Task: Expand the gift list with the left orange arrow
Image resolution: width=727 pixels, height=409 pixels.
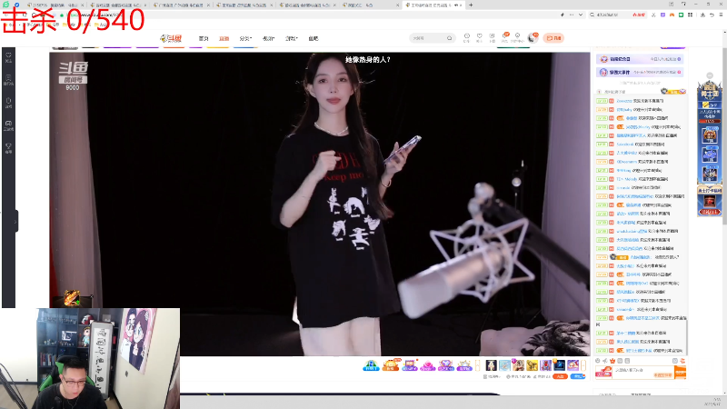Action: point(478,365)
